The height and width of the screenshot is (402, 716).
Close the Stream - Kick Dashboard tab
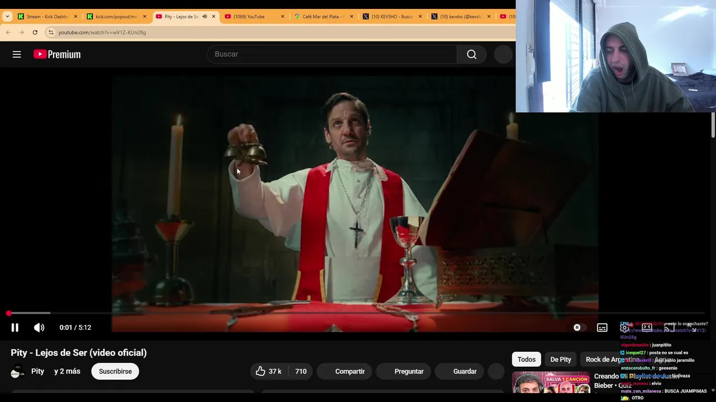[76, 17]
